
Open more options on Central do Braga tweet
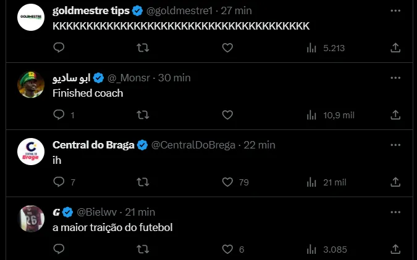coord(395,145)
